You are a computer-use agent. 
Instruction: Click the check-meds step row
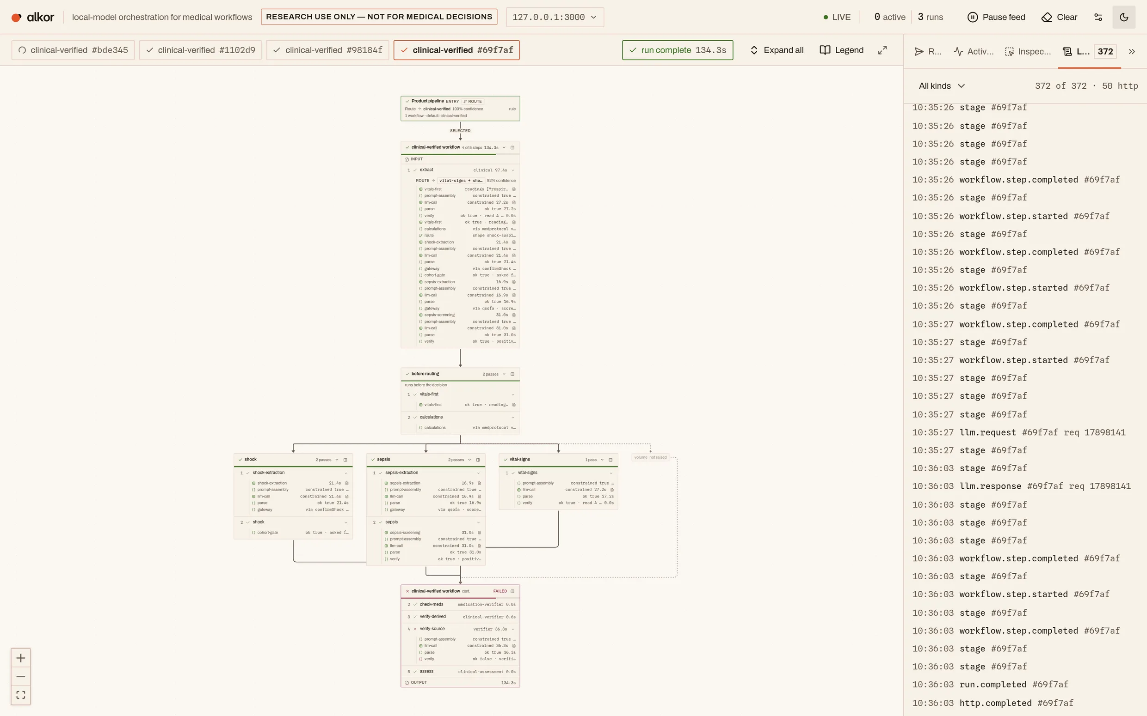460,604
